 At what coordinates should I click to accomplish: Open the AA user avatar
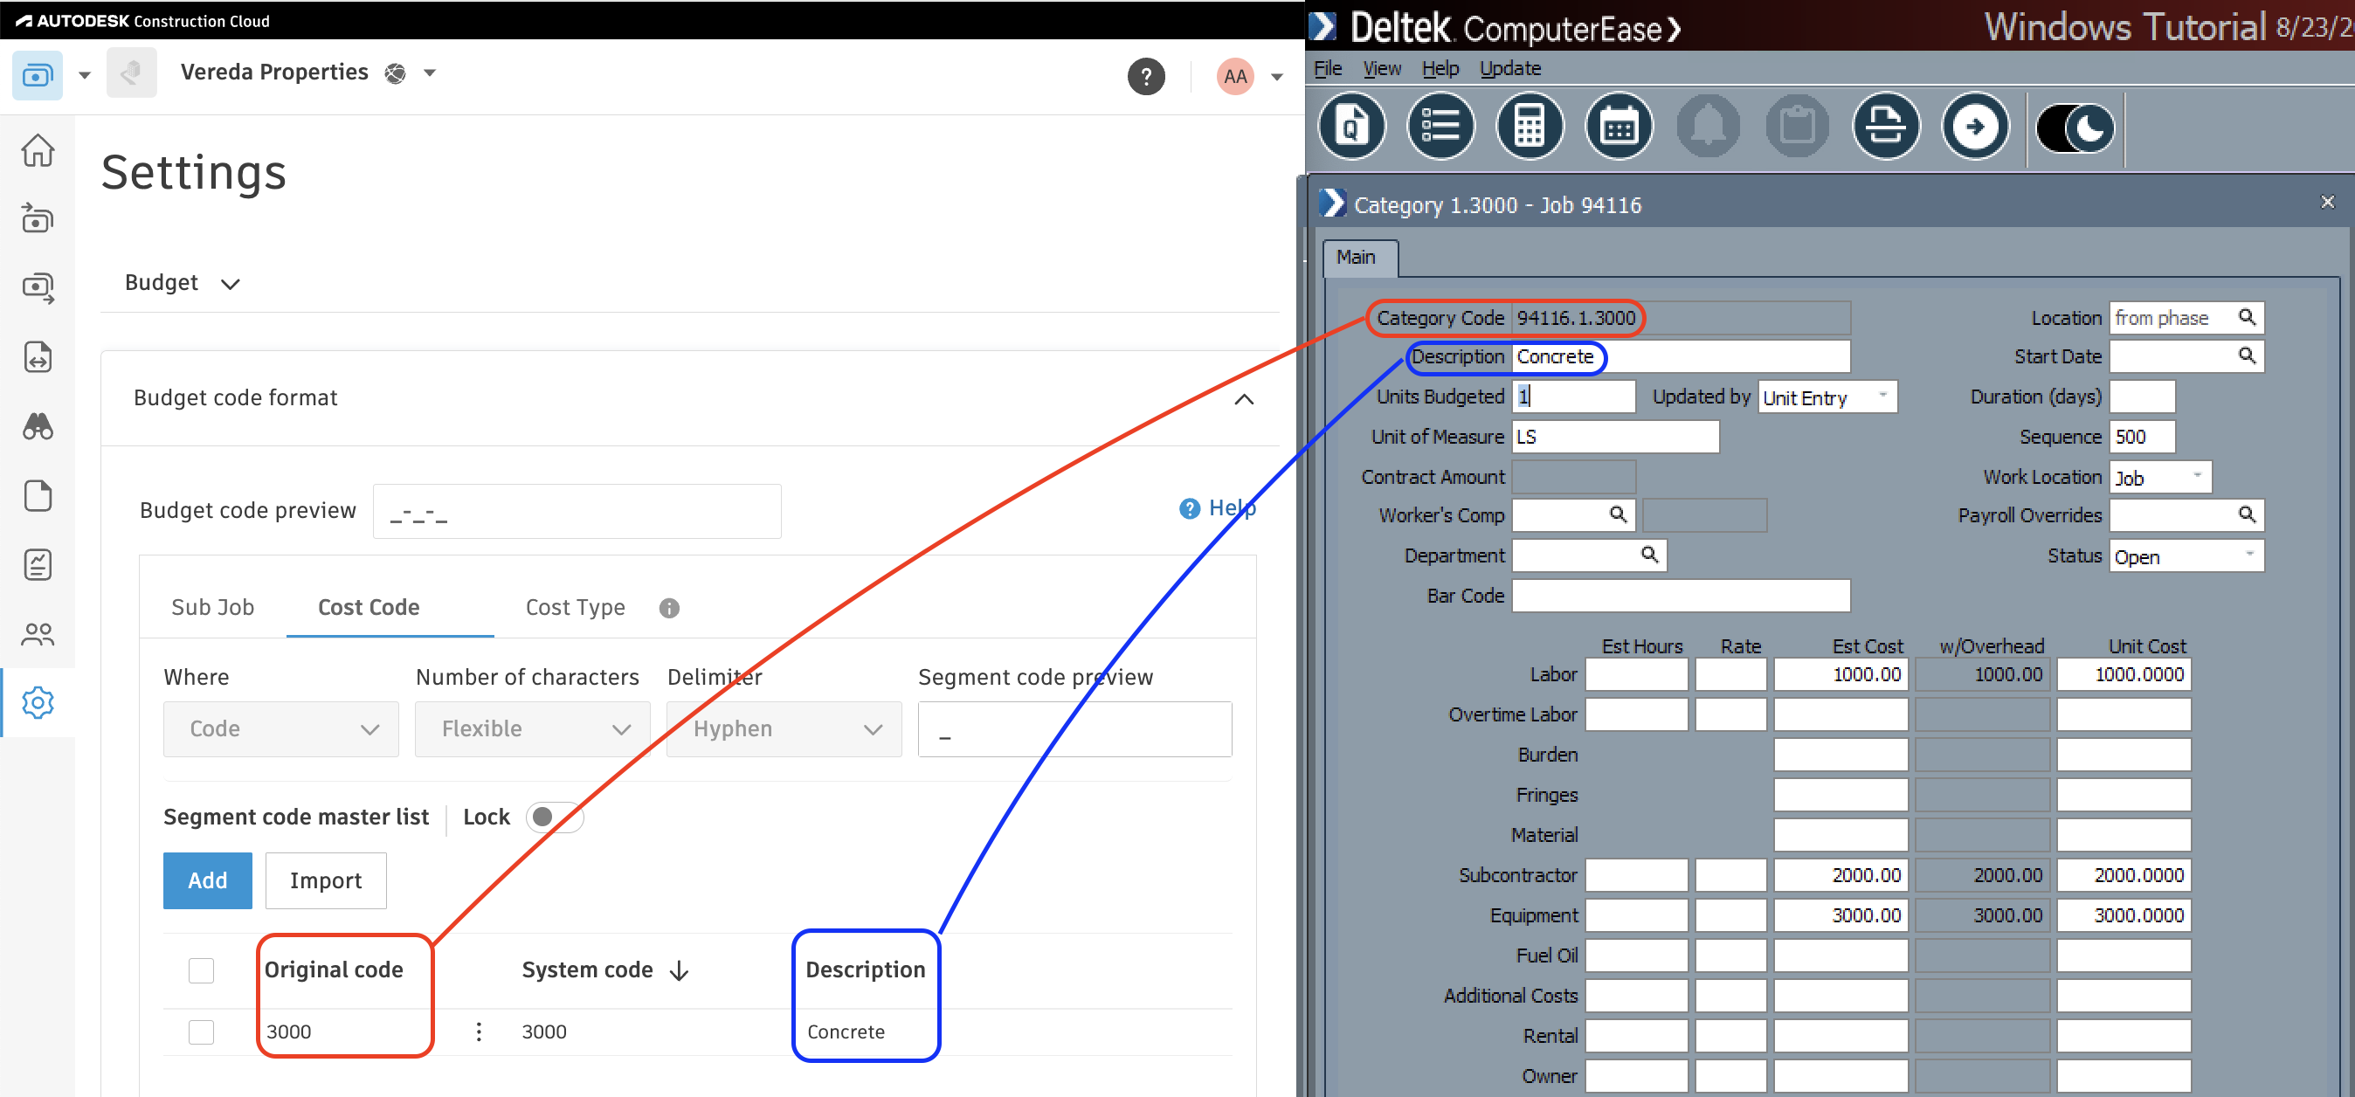[1235, 76]
